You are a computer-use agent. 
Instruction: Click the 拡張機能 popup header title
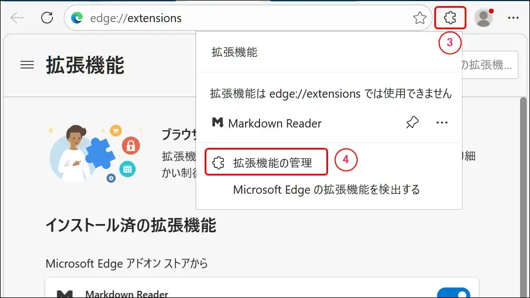coord(235,52)
